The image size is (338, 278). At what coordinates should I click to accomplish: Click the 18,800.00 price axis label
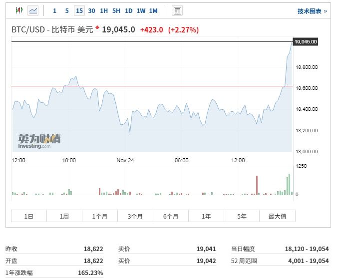(x=307, y=67)
